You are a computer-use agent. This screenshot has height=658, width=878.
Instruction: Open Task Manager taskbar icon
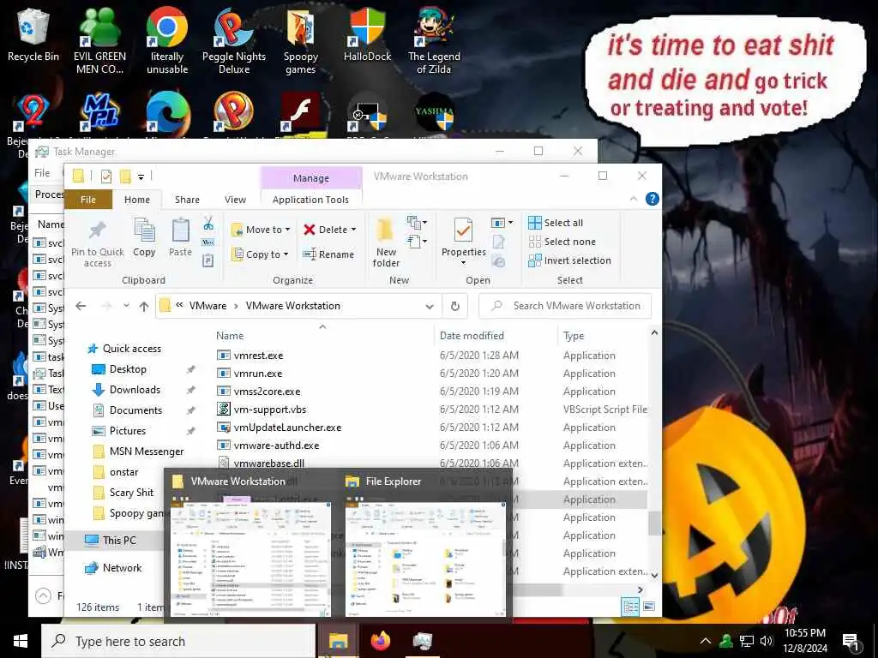[x=423, y=641]
